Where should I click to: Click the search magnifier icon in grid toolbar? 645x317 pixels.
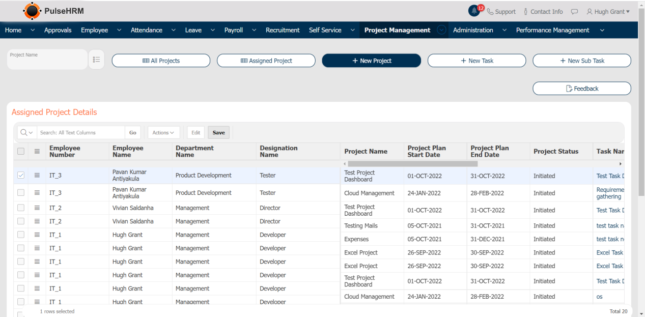(24, 132)
